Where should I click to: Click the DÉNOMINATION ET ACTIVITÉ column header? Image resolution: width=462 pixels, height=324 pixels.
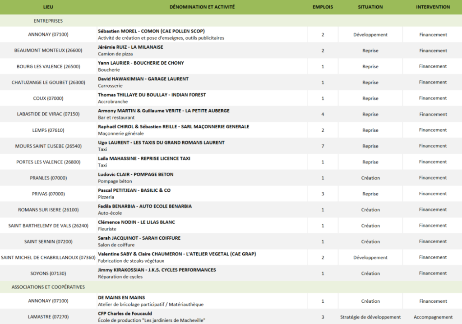202,7
